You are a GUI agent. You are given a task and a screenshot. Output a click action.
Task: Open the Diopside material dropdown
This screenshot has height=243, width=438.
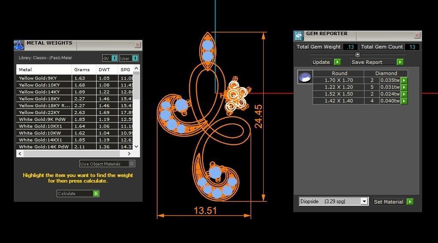click(364, 201)
